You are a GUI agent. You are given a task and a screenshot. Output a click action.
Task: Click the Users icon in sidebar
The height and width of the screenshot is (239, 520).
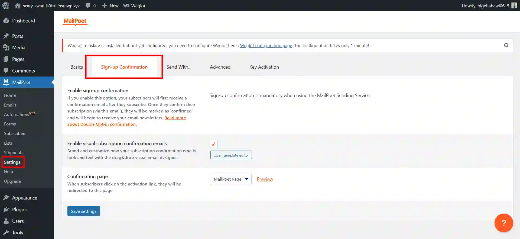[x=6, y=221]
